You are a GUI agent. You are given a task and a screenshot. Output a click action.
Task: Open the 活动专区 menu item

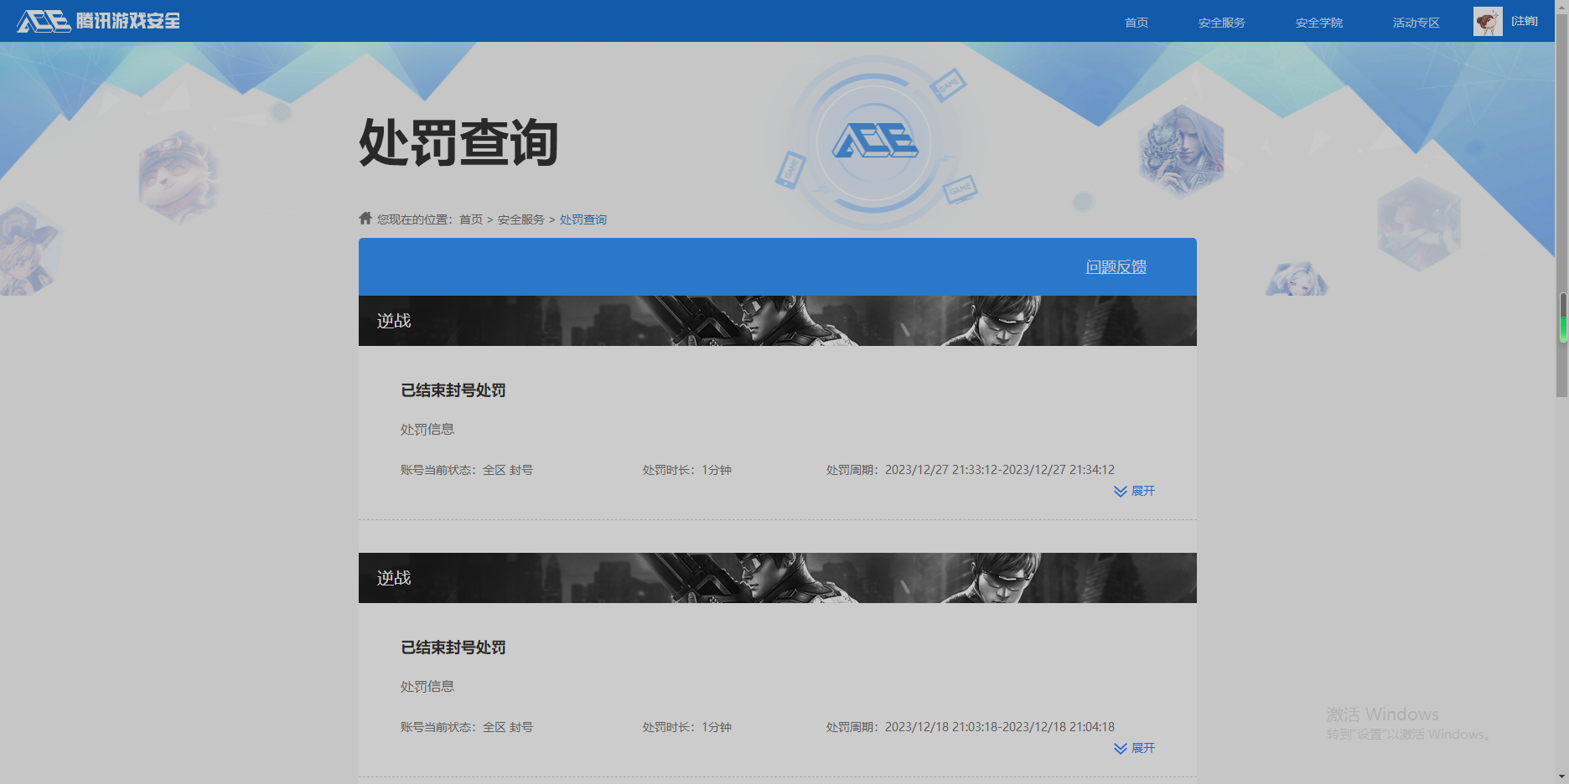1416,23
